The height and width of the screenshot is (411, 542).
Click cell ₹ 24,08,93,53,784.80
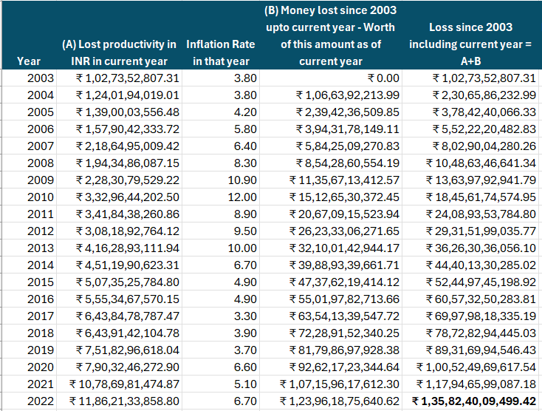point(471,214)
